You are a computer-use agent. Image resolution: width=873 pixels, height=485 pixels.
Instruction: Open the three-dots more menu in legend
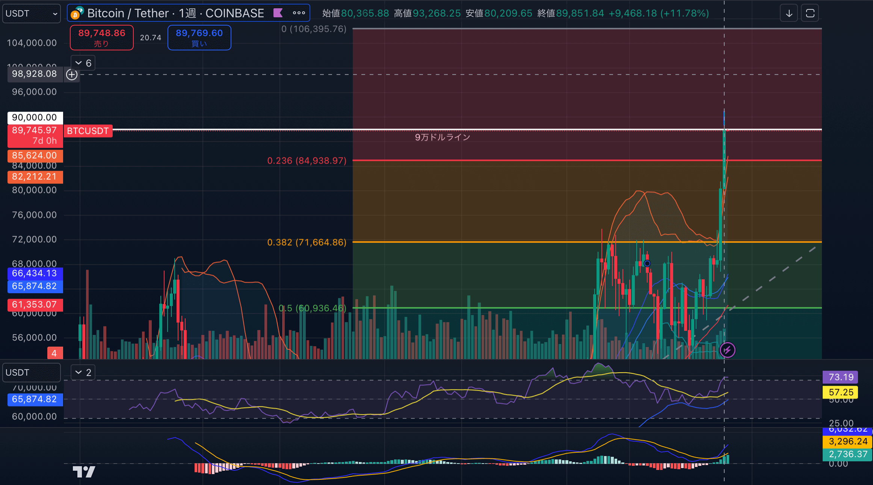pyautogui.click(x=299, y=13)
